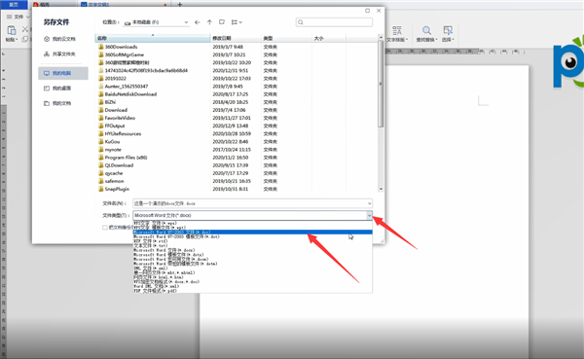Click into the dialog search field
The image size is (584, 359).
point(334,22)
